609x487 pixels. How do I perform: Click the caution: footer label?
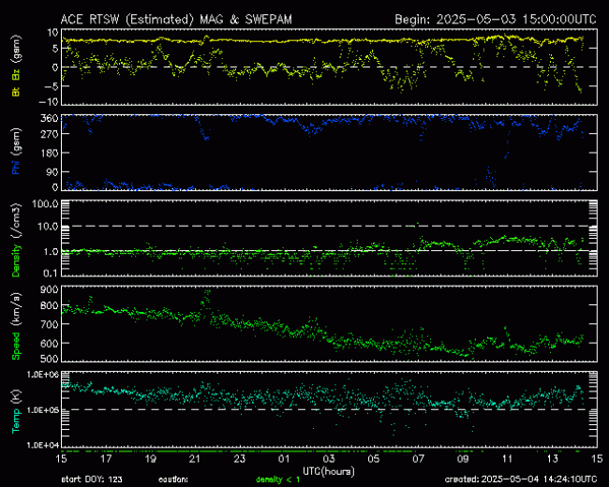pyautogui.click(x=173, y=480)
